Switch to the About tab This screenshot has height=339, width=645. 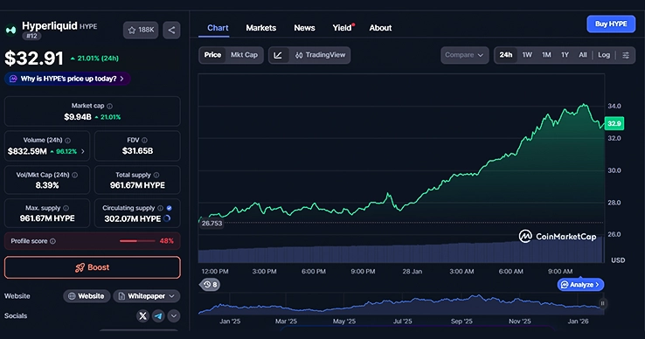(x=380, y=28)
